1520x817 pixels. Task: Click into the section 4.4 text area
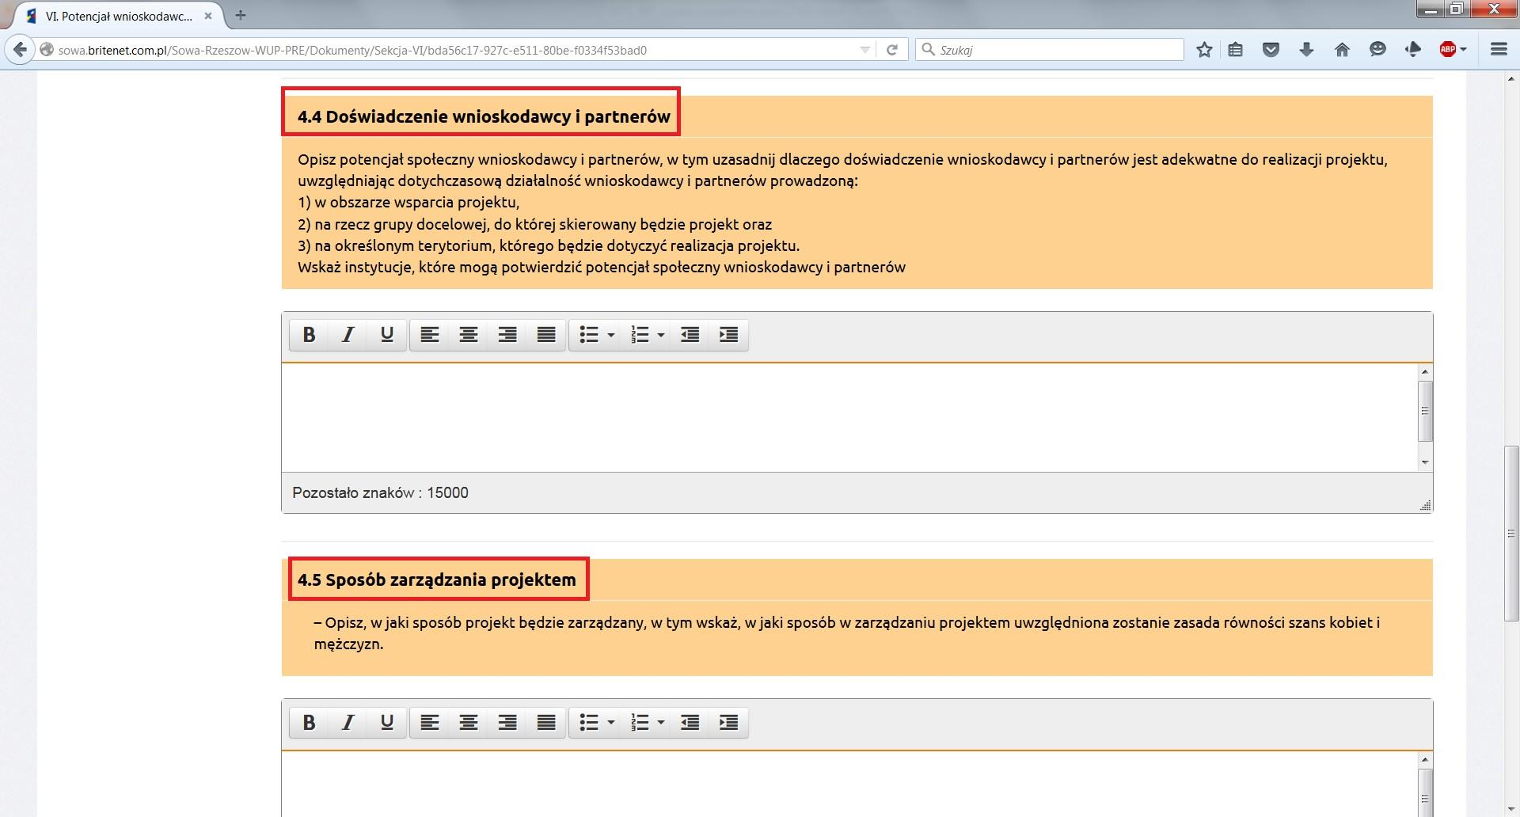pyautogui.click(x=849, y=417)
